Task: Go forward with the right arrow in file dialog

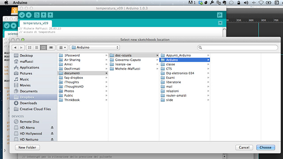Action: click(x=21, y=48)
